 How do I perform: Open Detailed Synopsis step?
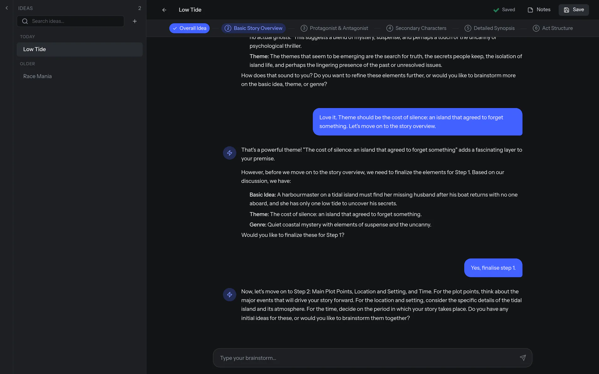pos(489,28)
